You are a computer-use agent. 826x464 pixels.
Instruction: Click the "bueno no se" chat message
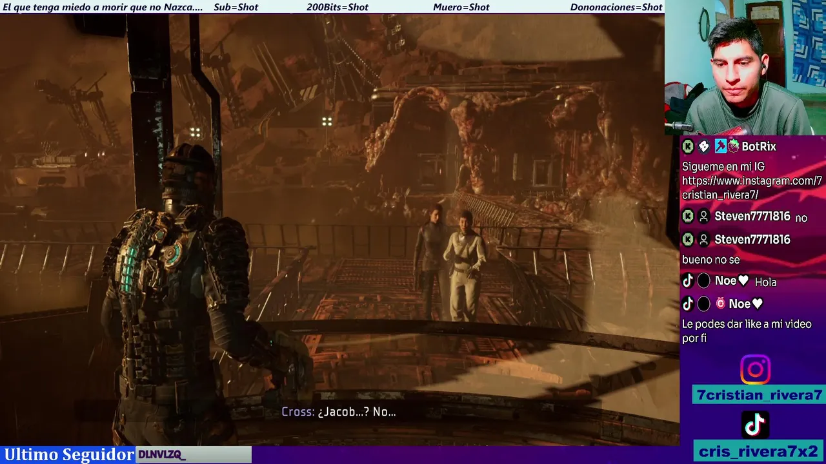click(x=710, y=260)
